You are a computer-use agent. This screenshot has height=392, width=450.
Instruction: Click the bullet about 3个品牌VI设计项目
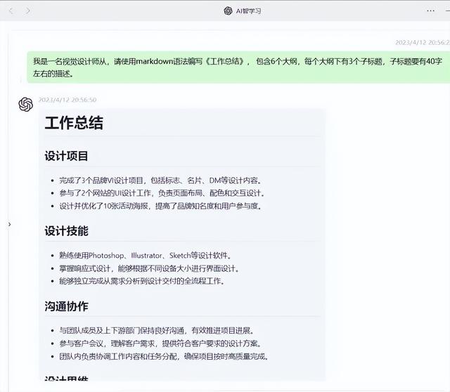coord(160,181)
